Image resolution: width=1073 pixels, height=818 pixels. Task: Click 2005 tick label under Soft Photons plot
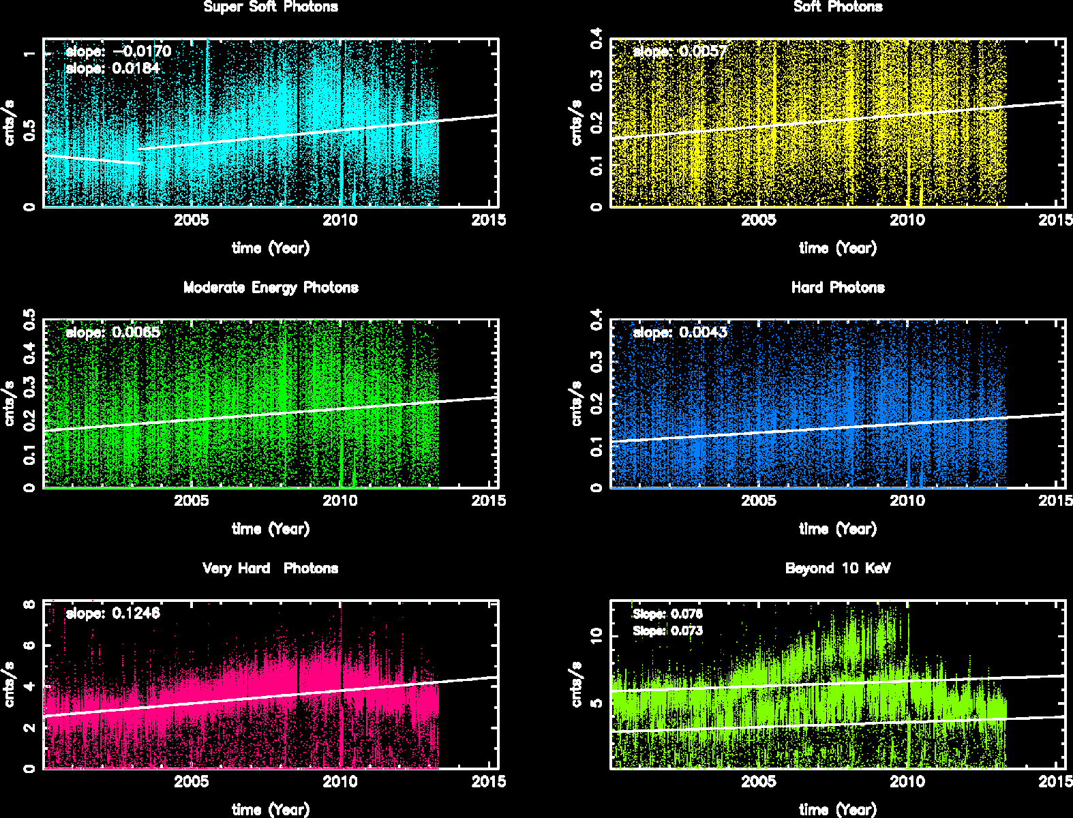point(758,219)
